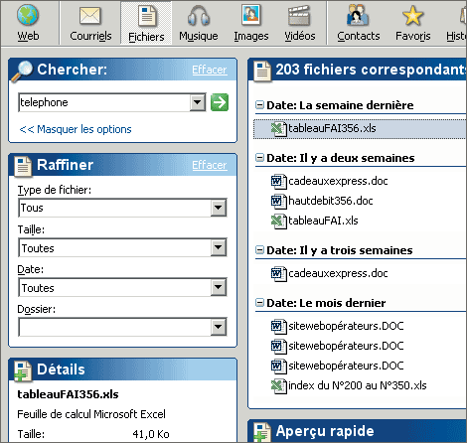This screenshot has width=467, height=443.
Task: Collapse the "Il y a deux semaines" group
Action: pos(259,158)
